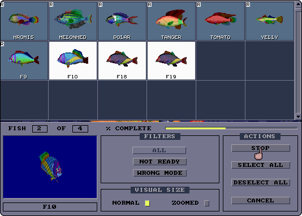The image size is (302, 216).
Task: Select the TOMATO fish thumbnail
Action: point(221,21)
